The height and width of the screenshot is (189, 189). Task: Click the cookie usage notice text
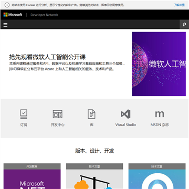(68, 5)
